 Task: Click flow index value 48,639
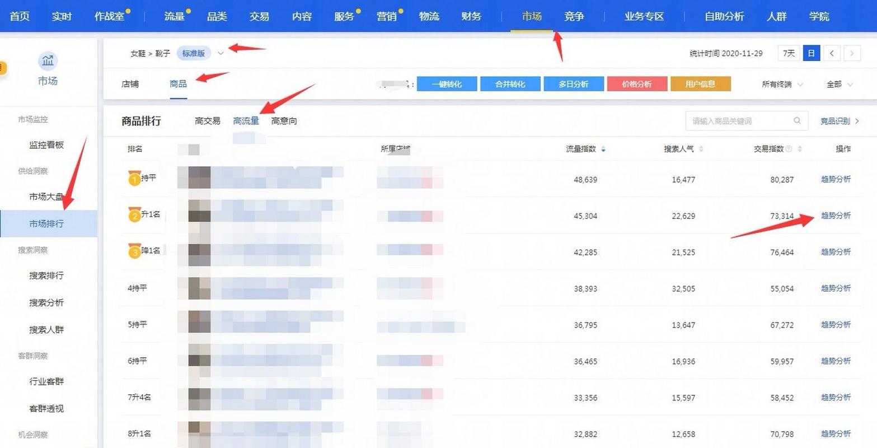pyautogui.click(x=585, y=180)
